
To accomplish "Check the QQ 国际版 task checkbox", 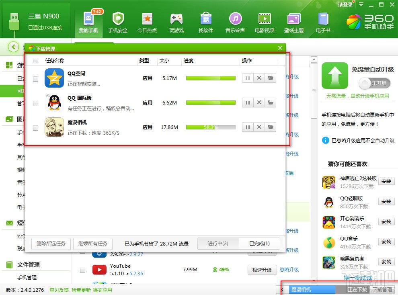I will tap(35, 103).
